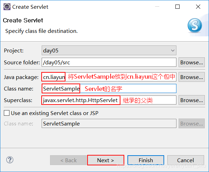The image size is (209, 172).
Task: Open the Project dropdown showing day05
Action: pyautogui.click(x=109, y=50)
